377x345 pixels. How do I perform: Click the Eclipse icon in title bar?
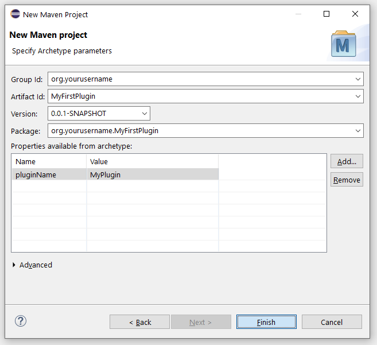point(15,14)
